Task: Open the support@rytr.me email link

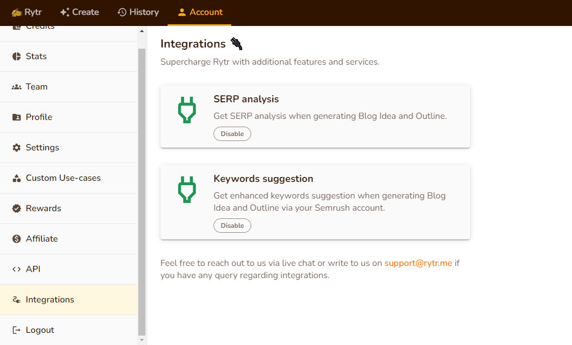Action: 418,263
